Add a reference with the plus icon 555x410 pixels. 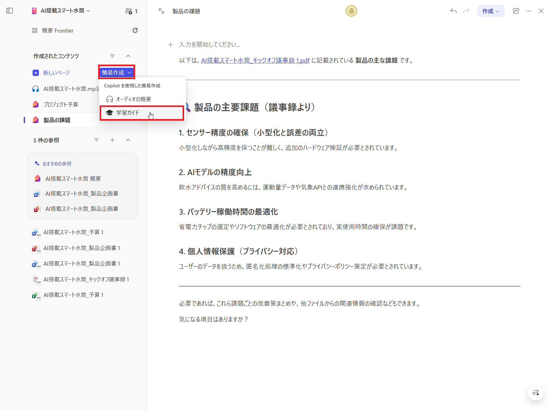112,140
